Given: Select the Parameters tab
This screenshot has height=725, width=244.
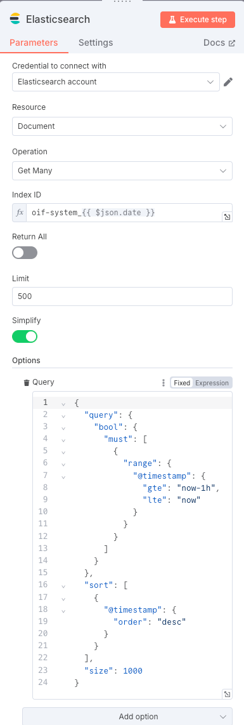Looking at the screenshot, I should coord(34,43).
